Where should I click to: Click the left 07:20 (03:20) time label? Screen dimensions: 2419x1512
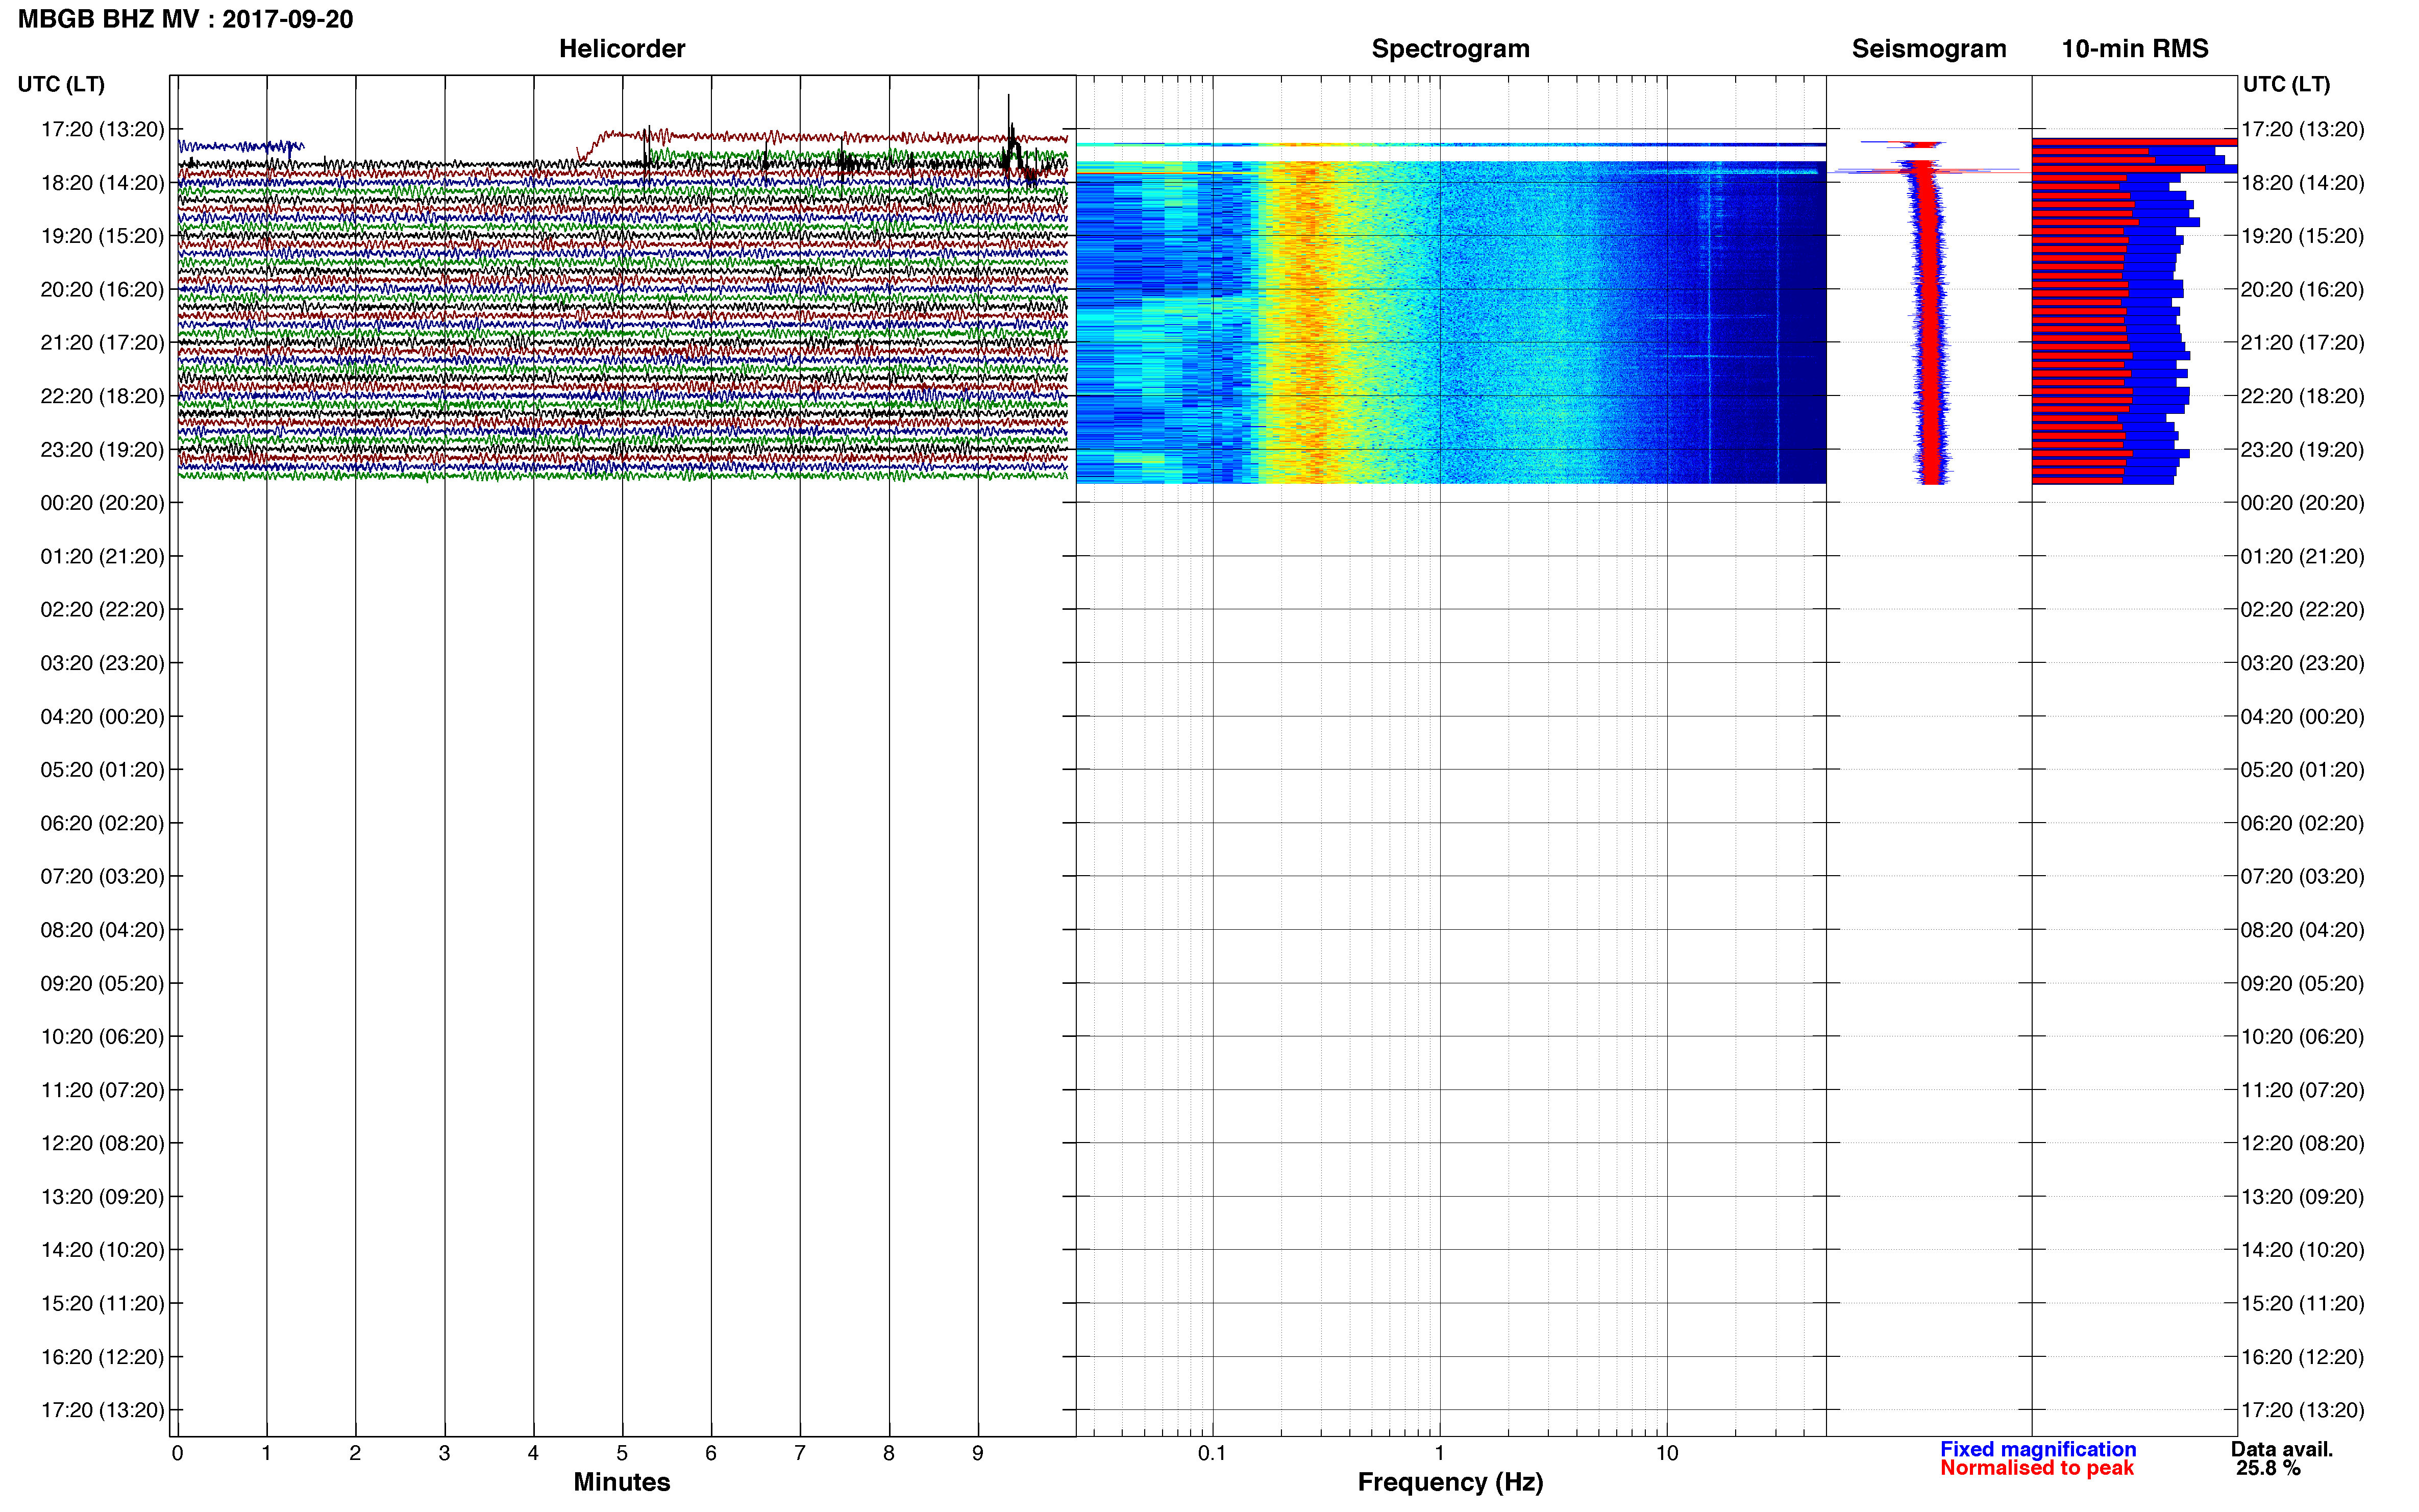pos(103,876)
